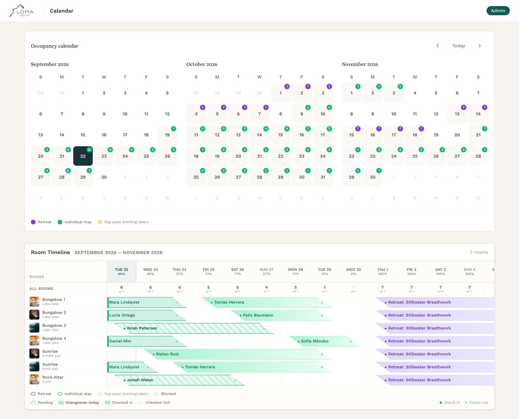Click the Bungalow 4 room thumbnail
Viewport: 519px width, 419px height.
point(34,340)
